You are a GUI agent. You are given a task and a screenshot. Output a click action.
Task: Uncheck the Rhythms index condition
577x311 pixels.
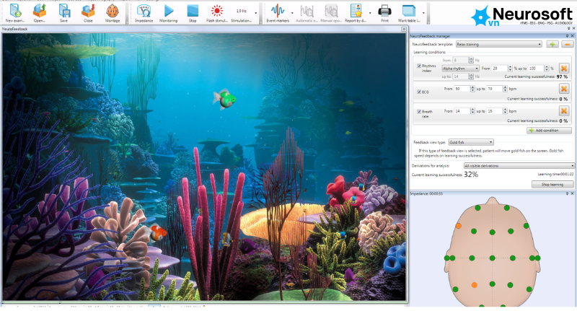click(x=419, y=66)
